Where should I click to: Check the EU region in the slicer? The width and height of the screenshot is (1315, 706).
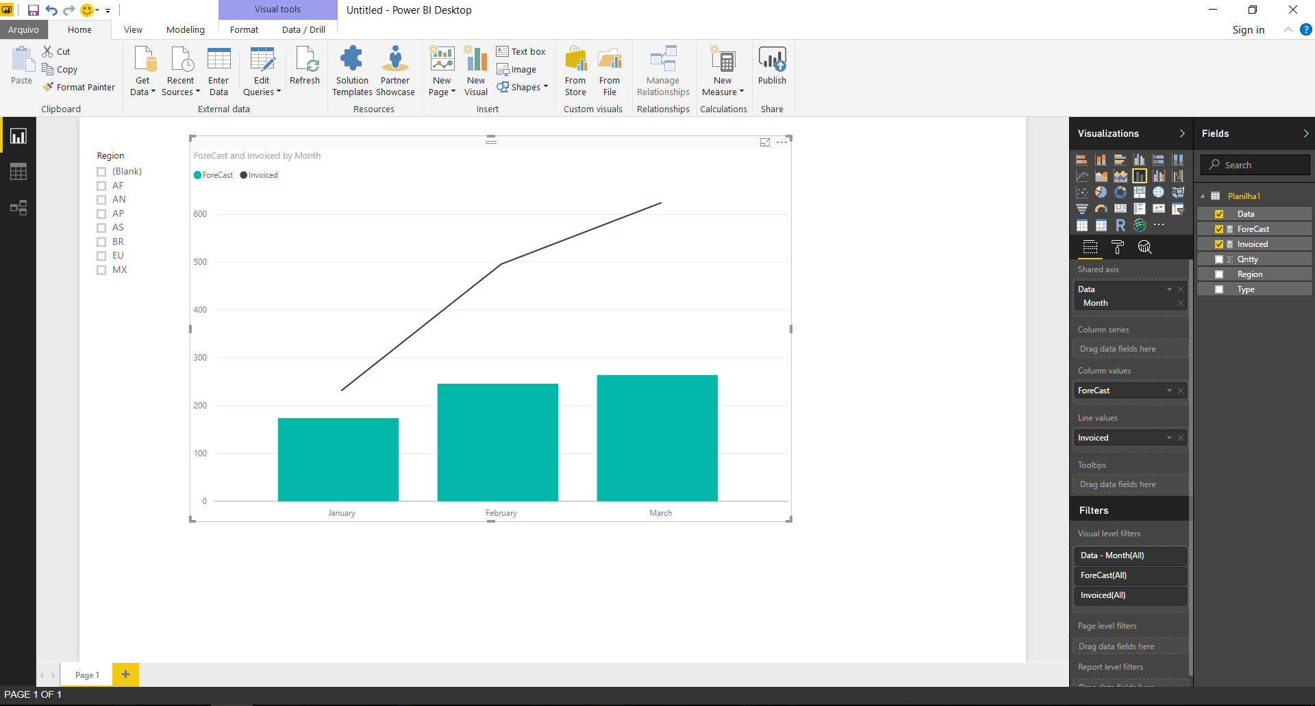coord(101,256)
